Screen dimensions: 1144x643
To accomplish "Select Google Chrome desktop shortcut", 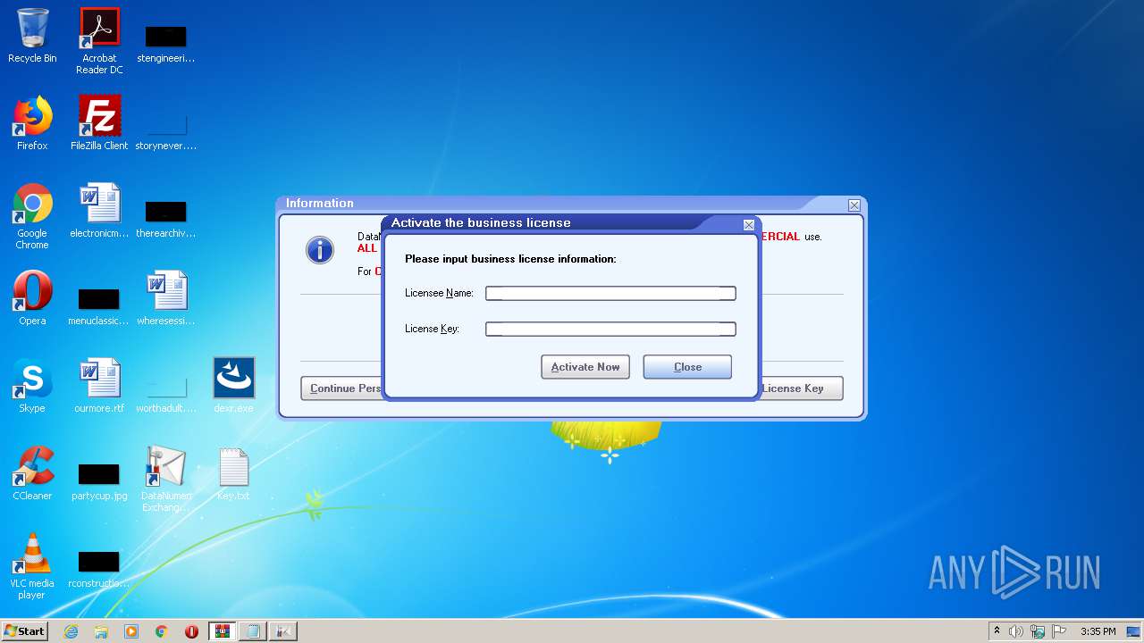I will pos(32,216).
